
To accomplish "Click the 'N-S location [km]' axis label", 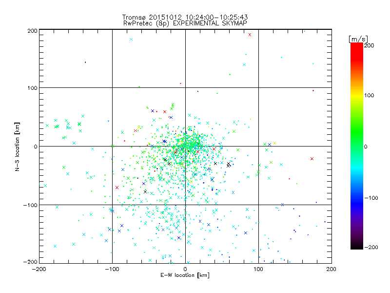I will click(17, 146).
